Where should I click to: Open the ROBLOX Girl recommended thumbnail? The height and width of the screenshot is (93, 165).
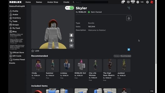(x=81, y=65)
